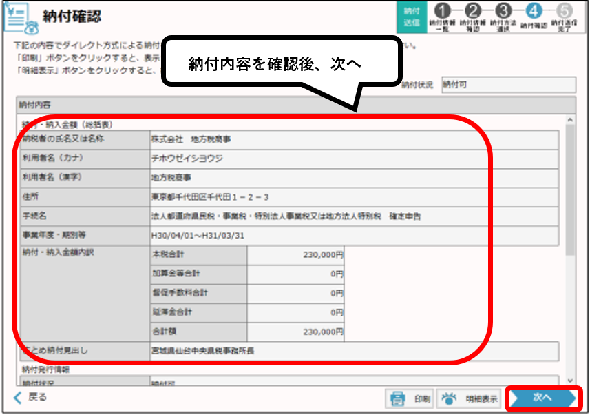The width and height of the screenshot is (590, 415).
Task: Click the 本税合計 amount cell showing 230,000円
Action: 296,256
